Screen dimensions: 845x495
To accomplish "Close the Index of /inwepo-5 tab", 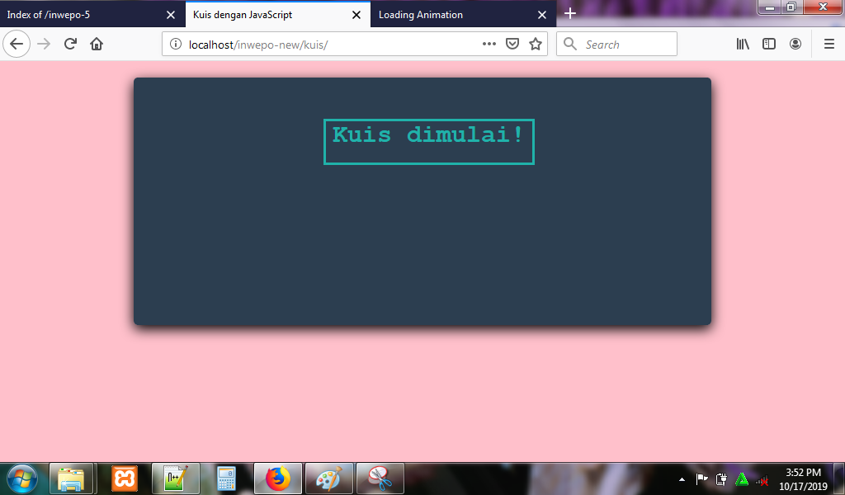I will tap(171, 15).
